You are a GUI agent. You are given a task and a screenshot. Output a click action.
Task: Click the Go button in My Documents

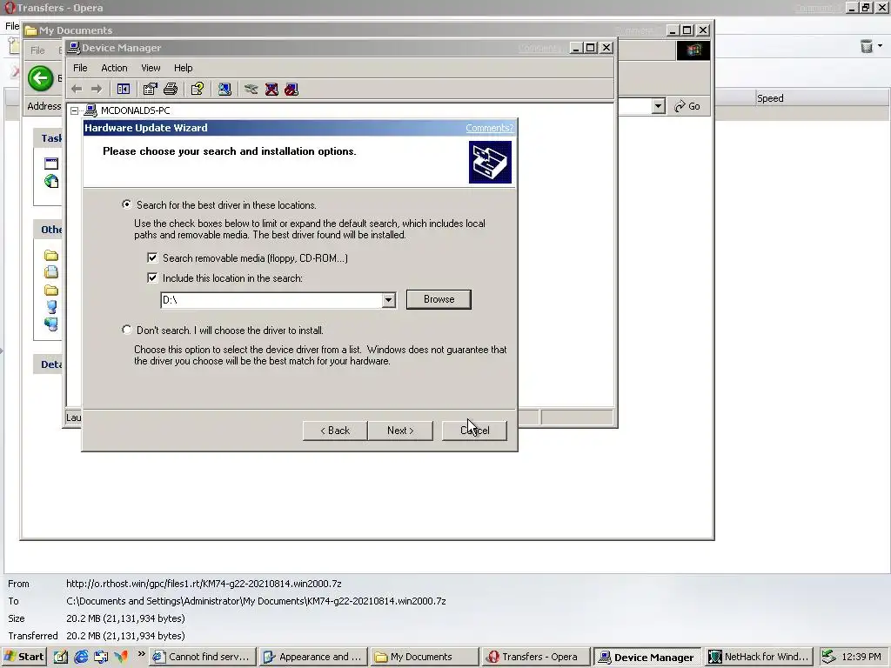pyautogui.click(x=687, y=106)
